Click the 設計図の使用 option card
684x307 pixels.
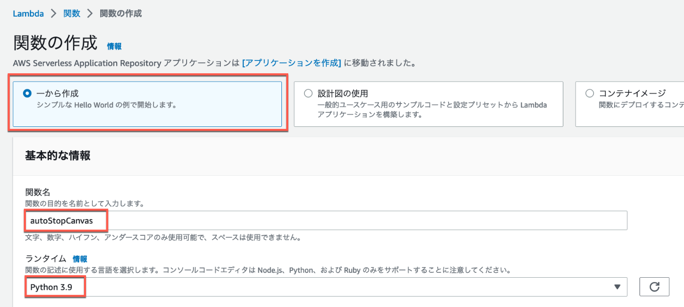pos(428,104)
